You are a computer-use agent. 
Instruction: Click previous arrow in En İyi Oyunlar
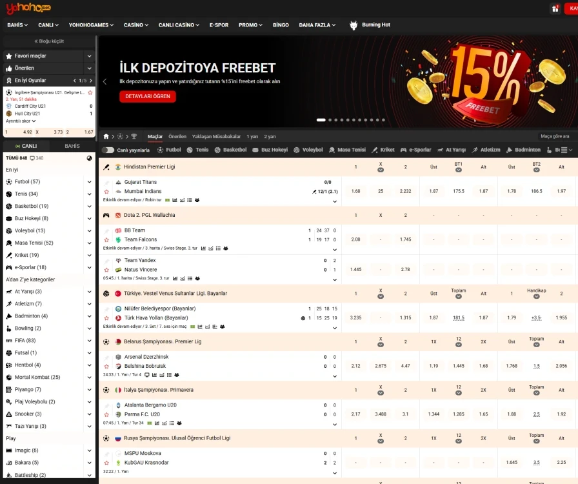(x=74, y=81)
